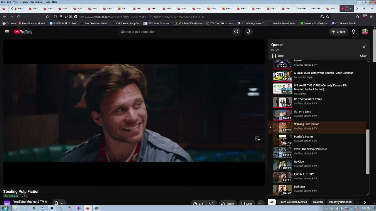Image resolution: width=376 pixels, height=211 pixels.
Task: Go to the YouTube home logo
Action: 23,32
